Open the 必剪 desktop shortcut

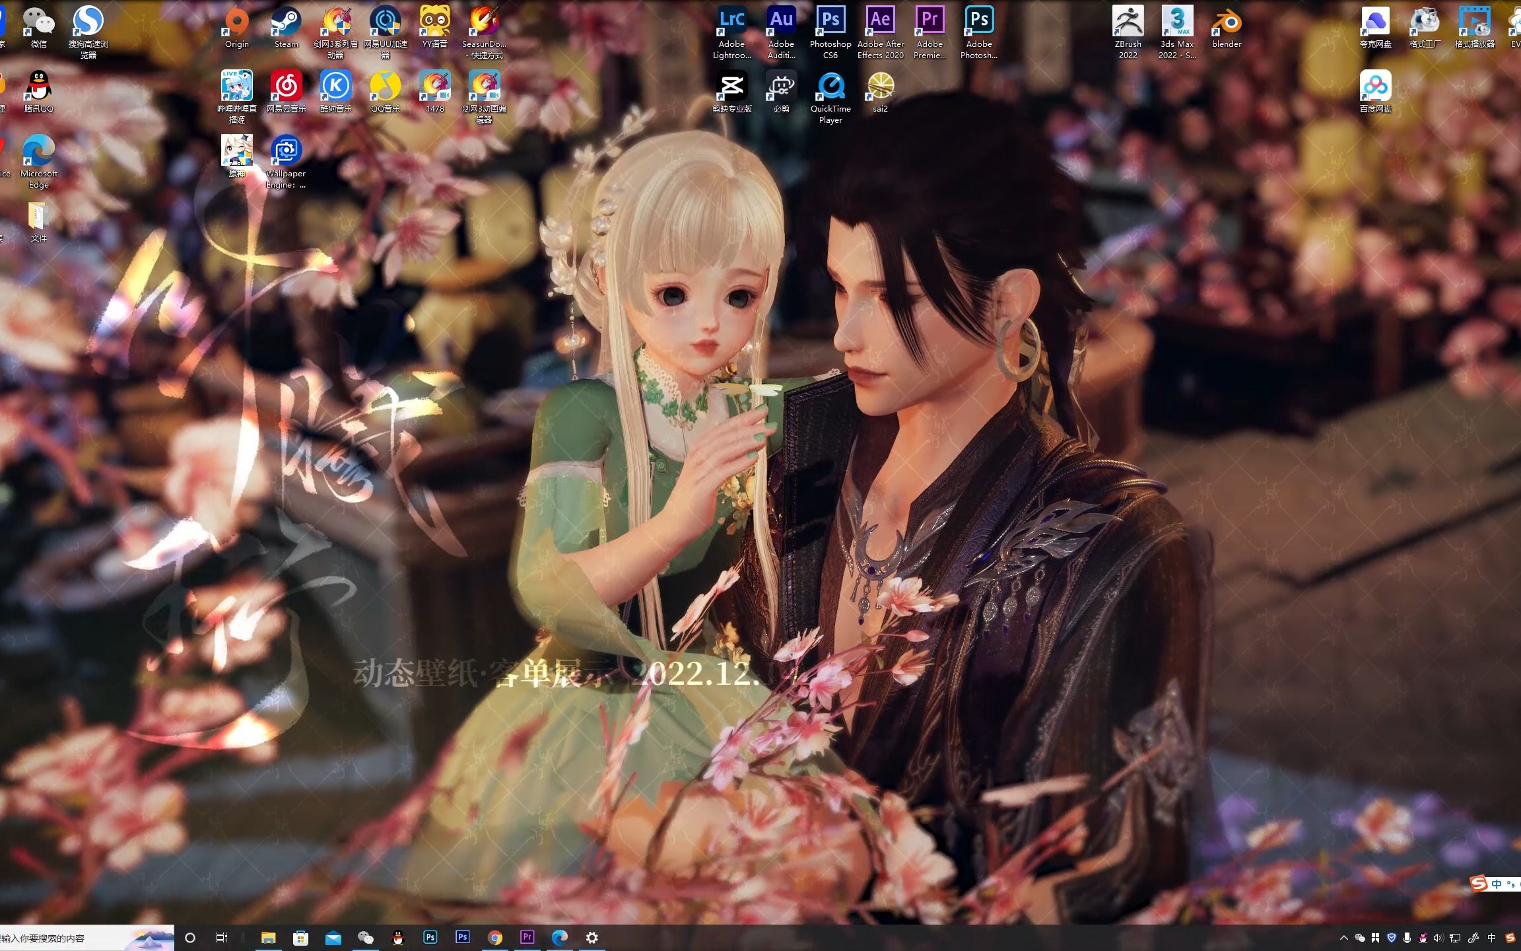point(781,92)
